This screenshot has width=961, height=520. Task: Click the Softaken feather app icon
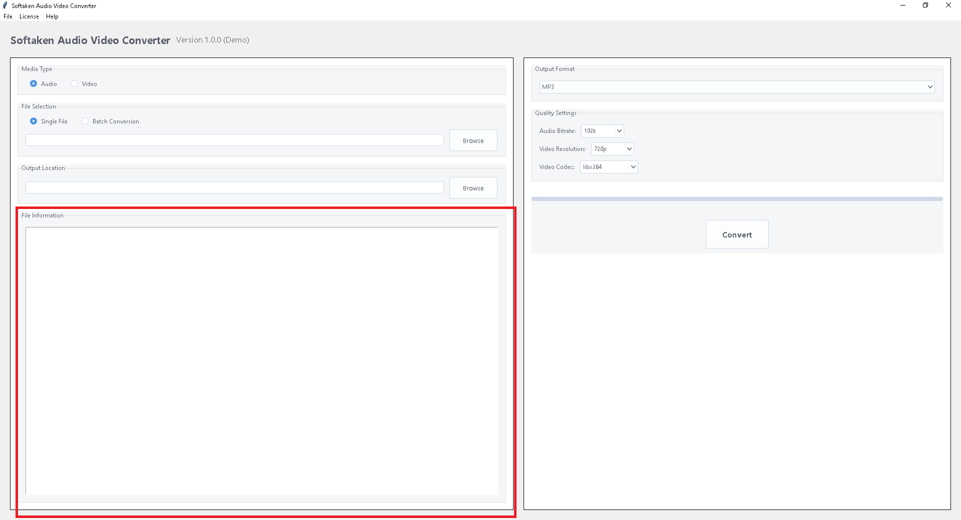[x=5, y=5]
